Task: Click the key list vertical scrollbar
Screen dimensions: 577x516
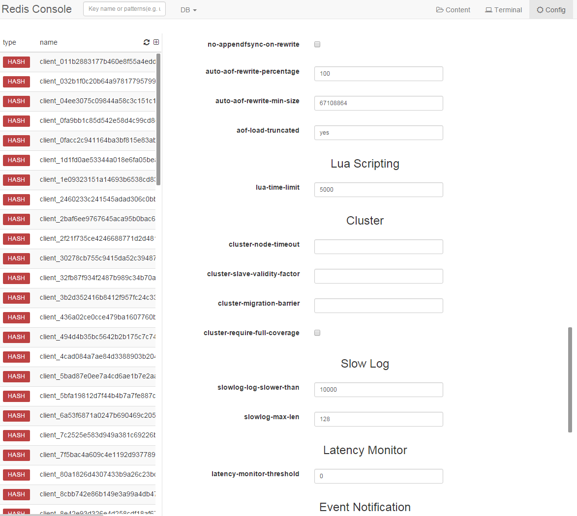Action: (x=158, y=119)
